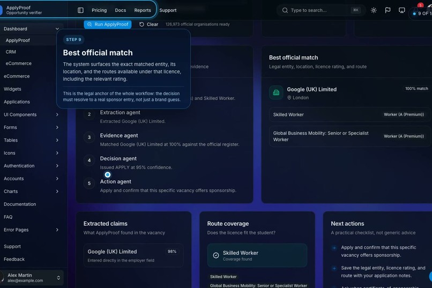Click the Clear button
Image resolution: width=432 pixels, height=288 pixels.
149,24
